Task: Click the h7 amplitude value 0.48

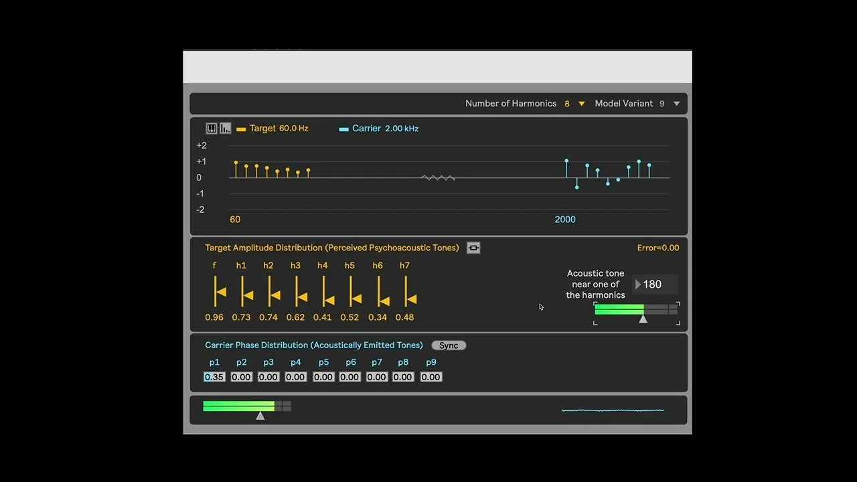Action: (x=405, y=317)
